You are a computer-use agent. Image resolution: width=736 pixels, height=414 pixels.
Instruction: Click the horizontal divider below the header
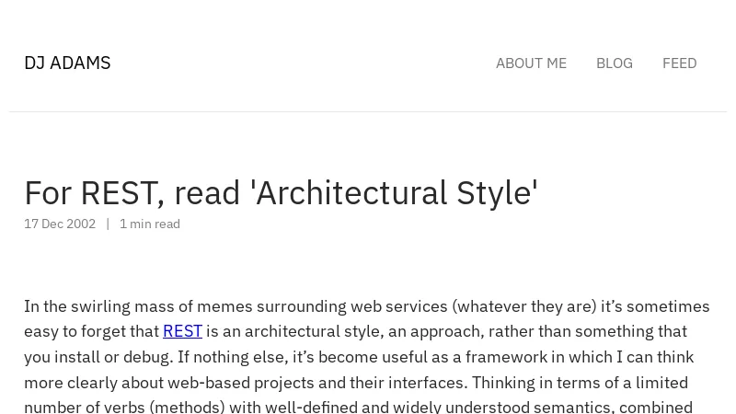point(368,111)
